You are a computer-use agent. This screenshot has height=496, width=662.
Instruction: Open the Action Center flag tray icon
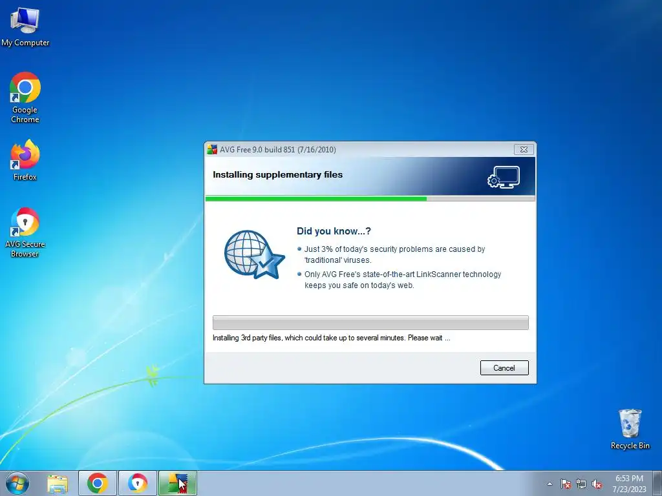[x=566, y=484]
